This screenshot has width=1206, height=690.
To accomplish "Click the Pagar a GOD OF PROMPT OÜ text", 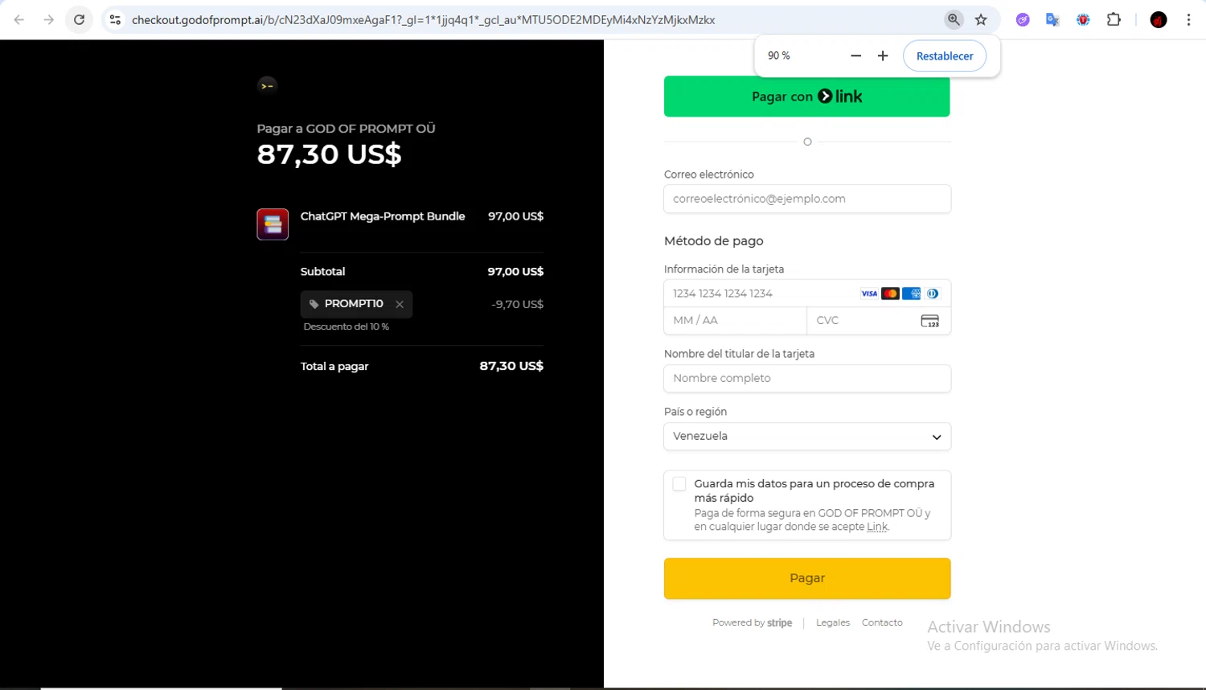I will pos(346,129).
